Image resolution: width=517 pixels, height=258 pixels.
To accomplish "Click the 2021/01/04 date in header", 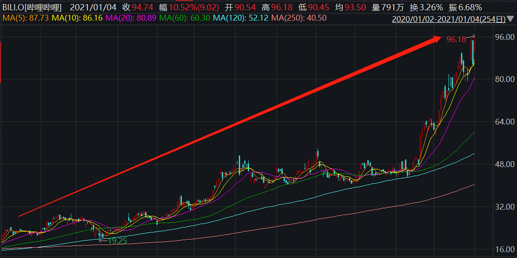I will (92, 7).
